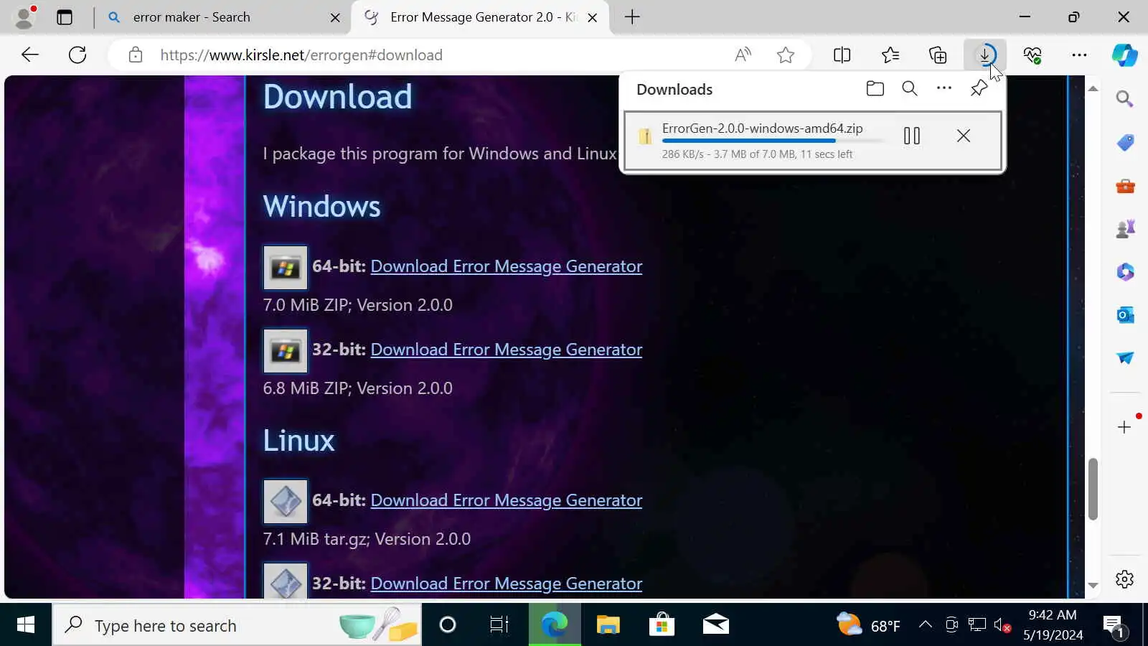Viewport: 1148px width, 646px height.
Task: Download Linux 64-bit Error Message Generator
Action: [x=507, y=500]
